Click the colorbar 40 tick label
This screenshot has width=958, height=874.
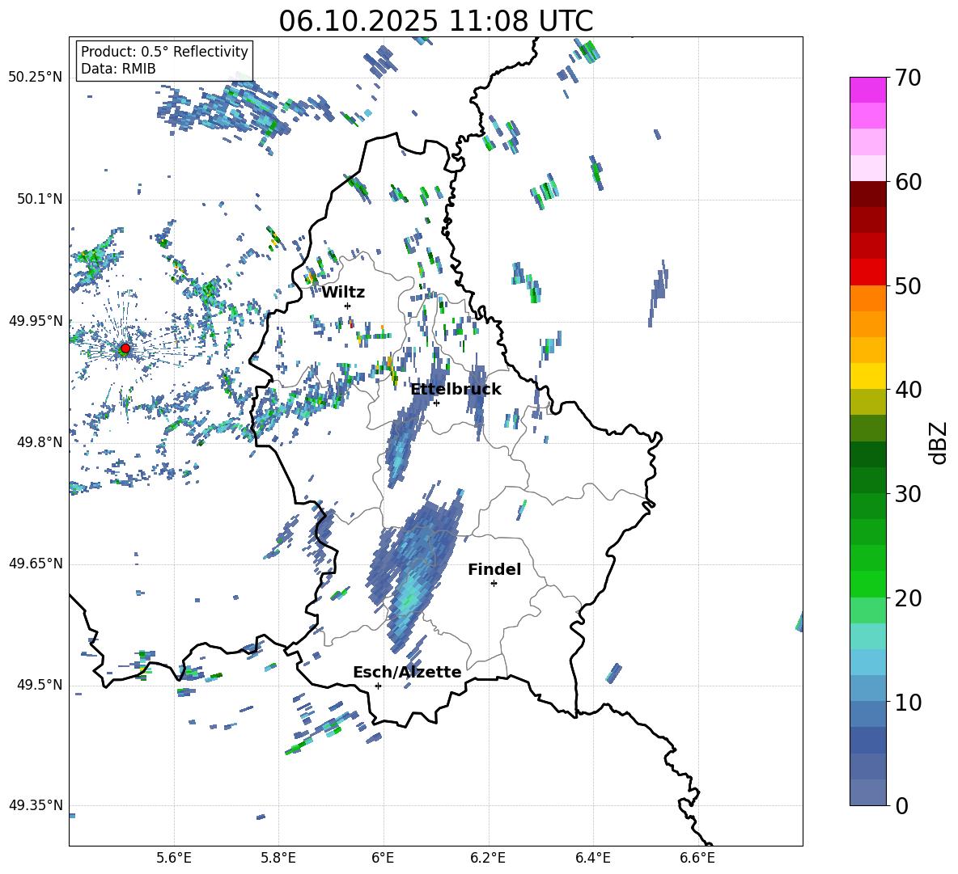(x=908, y=390)
